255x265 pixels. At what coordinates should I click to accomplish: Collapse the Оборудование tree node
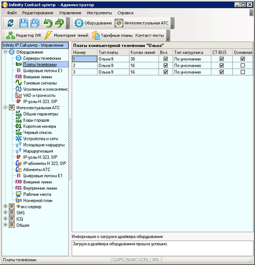pos(5,52)
